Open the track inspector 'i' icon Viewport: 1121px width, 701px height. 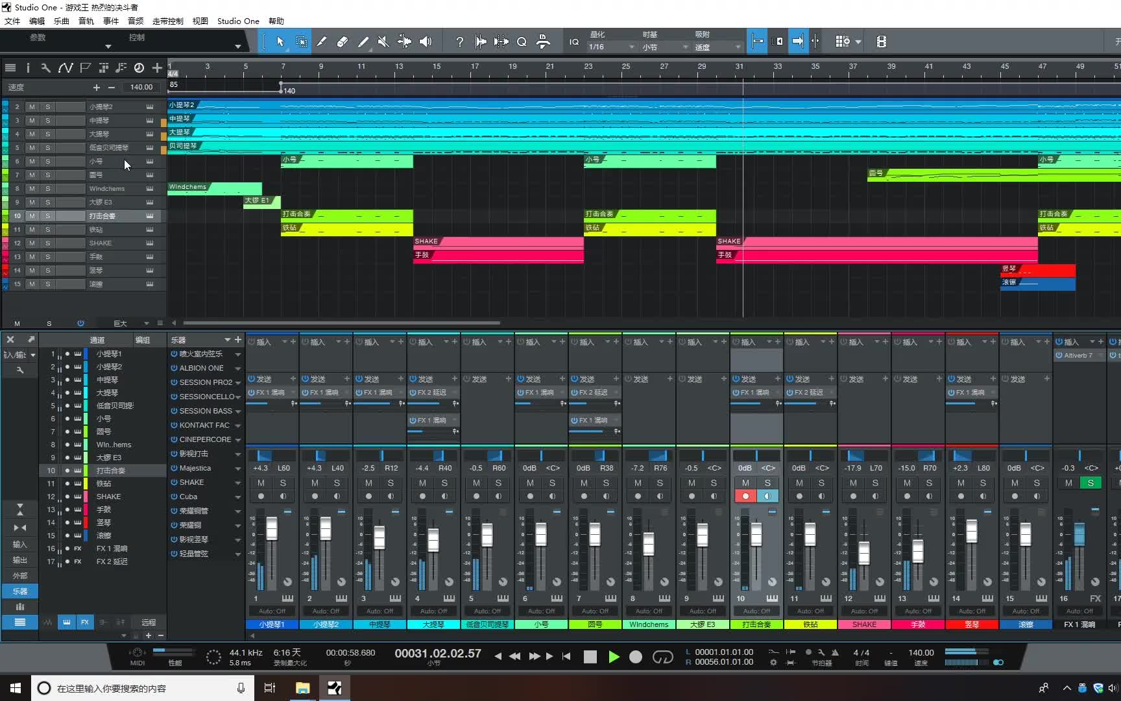click(x=27, y=68)
